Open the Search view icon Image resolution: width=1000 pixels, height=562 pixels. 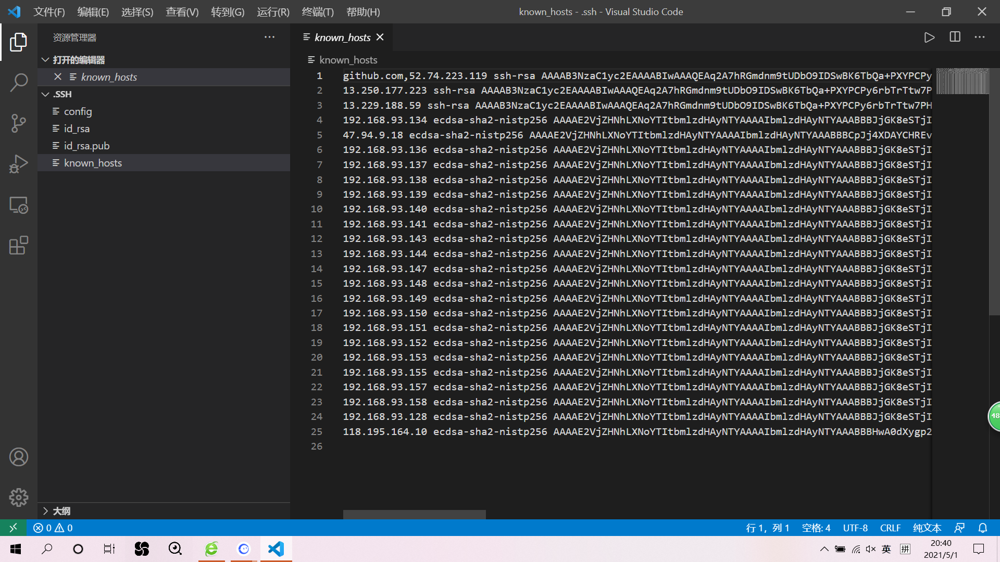coord(19,82)
